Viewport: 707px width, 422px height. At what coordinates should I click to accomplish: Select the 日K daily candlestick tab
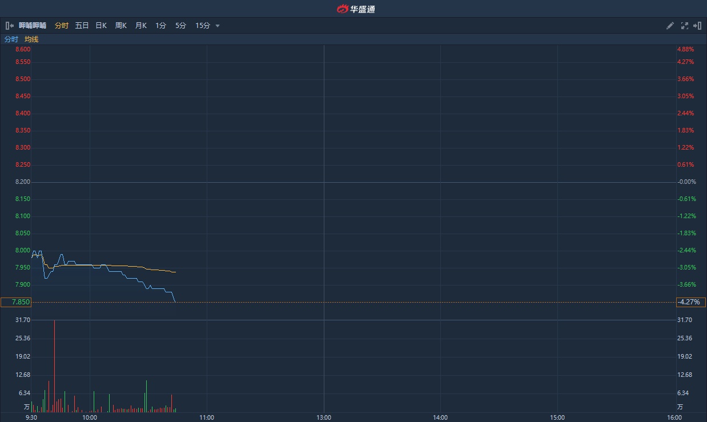coord(101,26)
